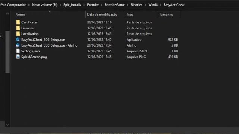Sort files by Tipo column
Image resolution: width=239 pixels, height=134 pixels.
tap(130, 15)
